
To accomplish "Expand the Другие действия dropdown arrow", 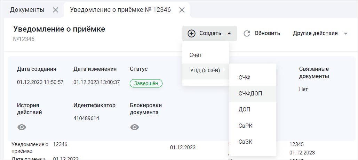I will click(x=345, y=34).
